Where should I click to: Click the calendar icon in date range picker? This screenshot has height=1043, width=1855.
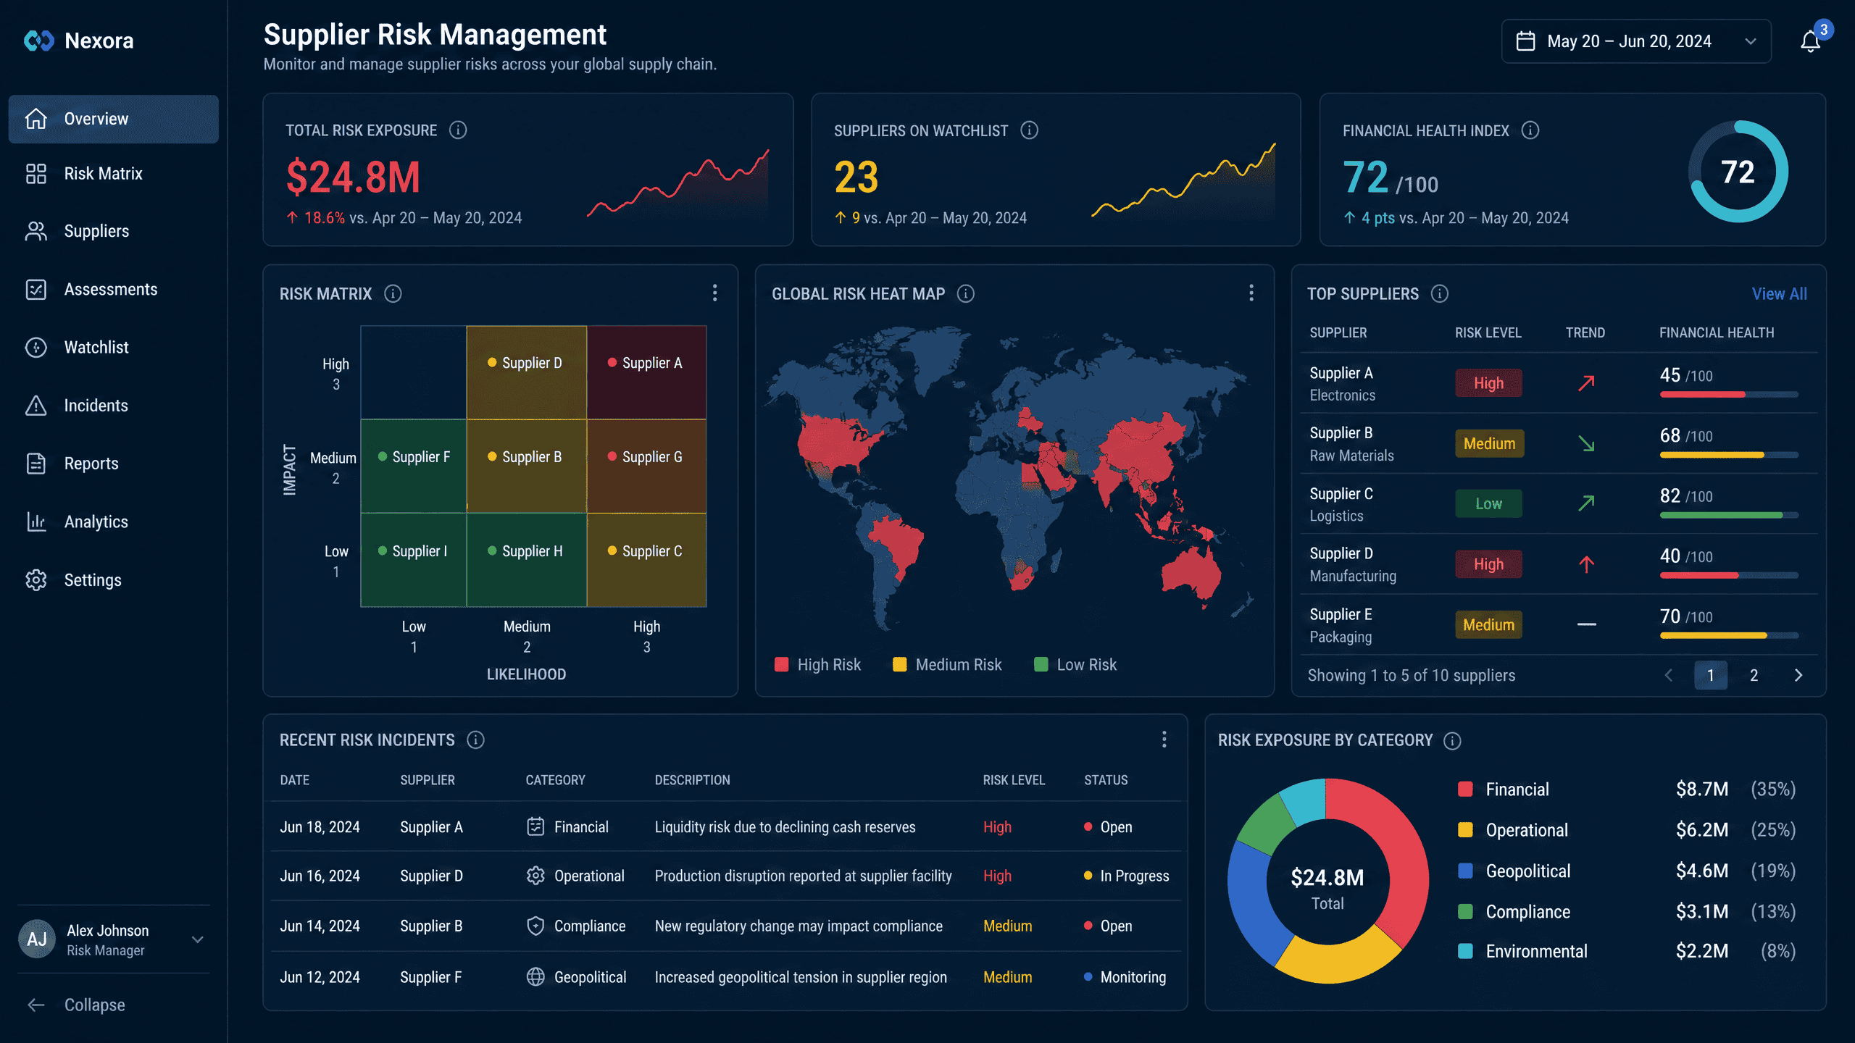pyautogui.click(x=1525, y=41)
